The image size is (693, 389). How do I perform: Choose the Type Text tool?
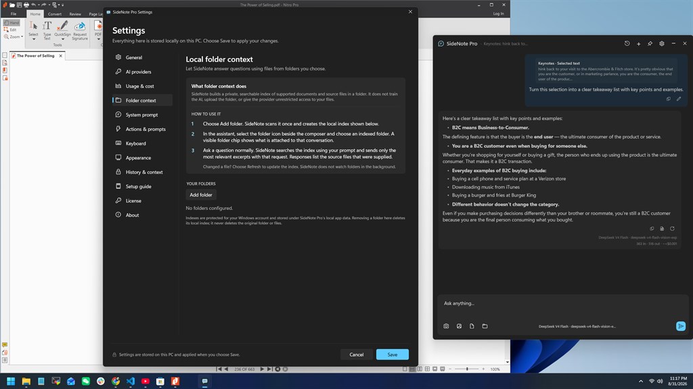click(x=47, y=30)
